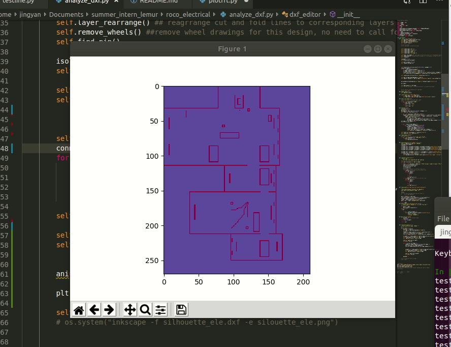
Task: Click the Home reset view icon
Action: (x=79, y=309)
